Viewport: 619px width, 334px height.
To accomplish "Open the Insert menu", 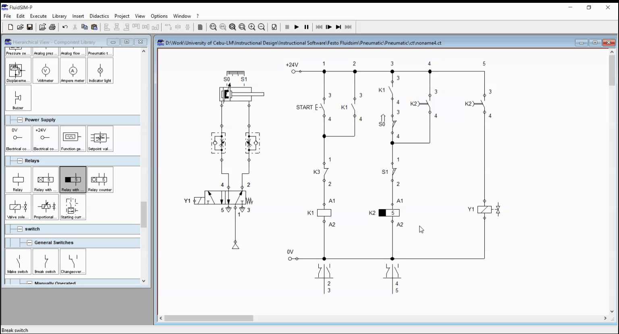I will [x=78, y=16].
